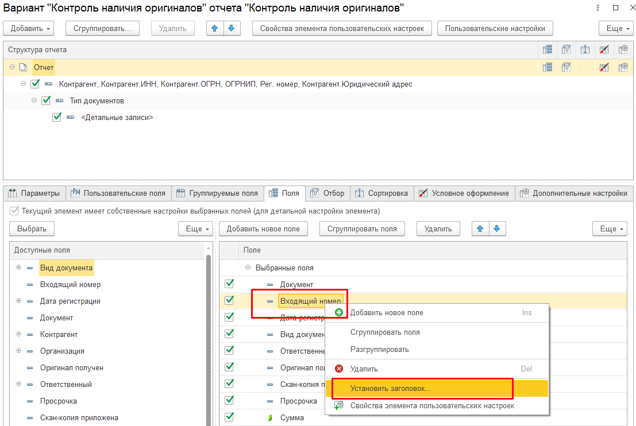The width and height of the screenshot is (636, 426).
Task: Click the Поле column header
Action: (x=433, y=250)
